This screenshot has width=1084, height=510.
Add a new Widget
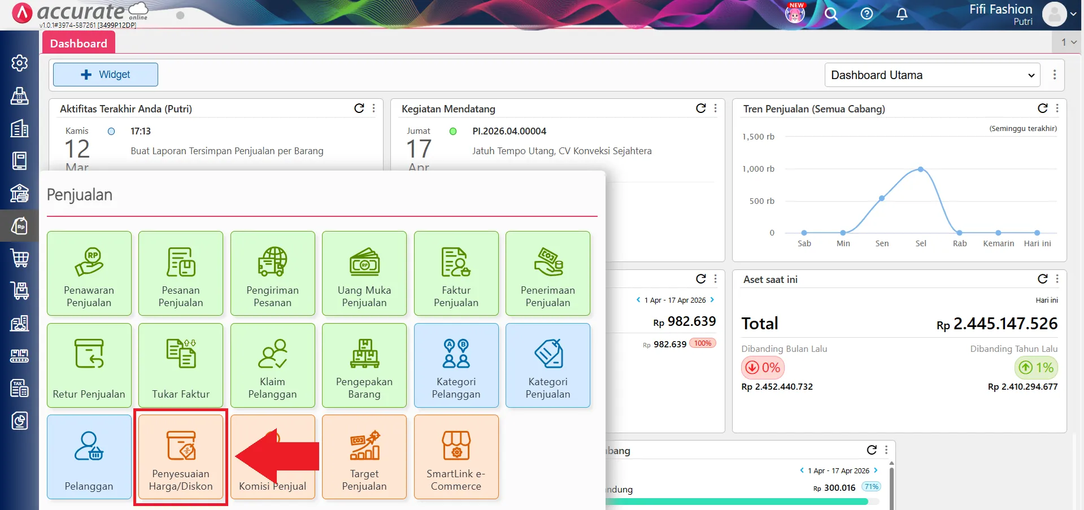pos(106,75)
